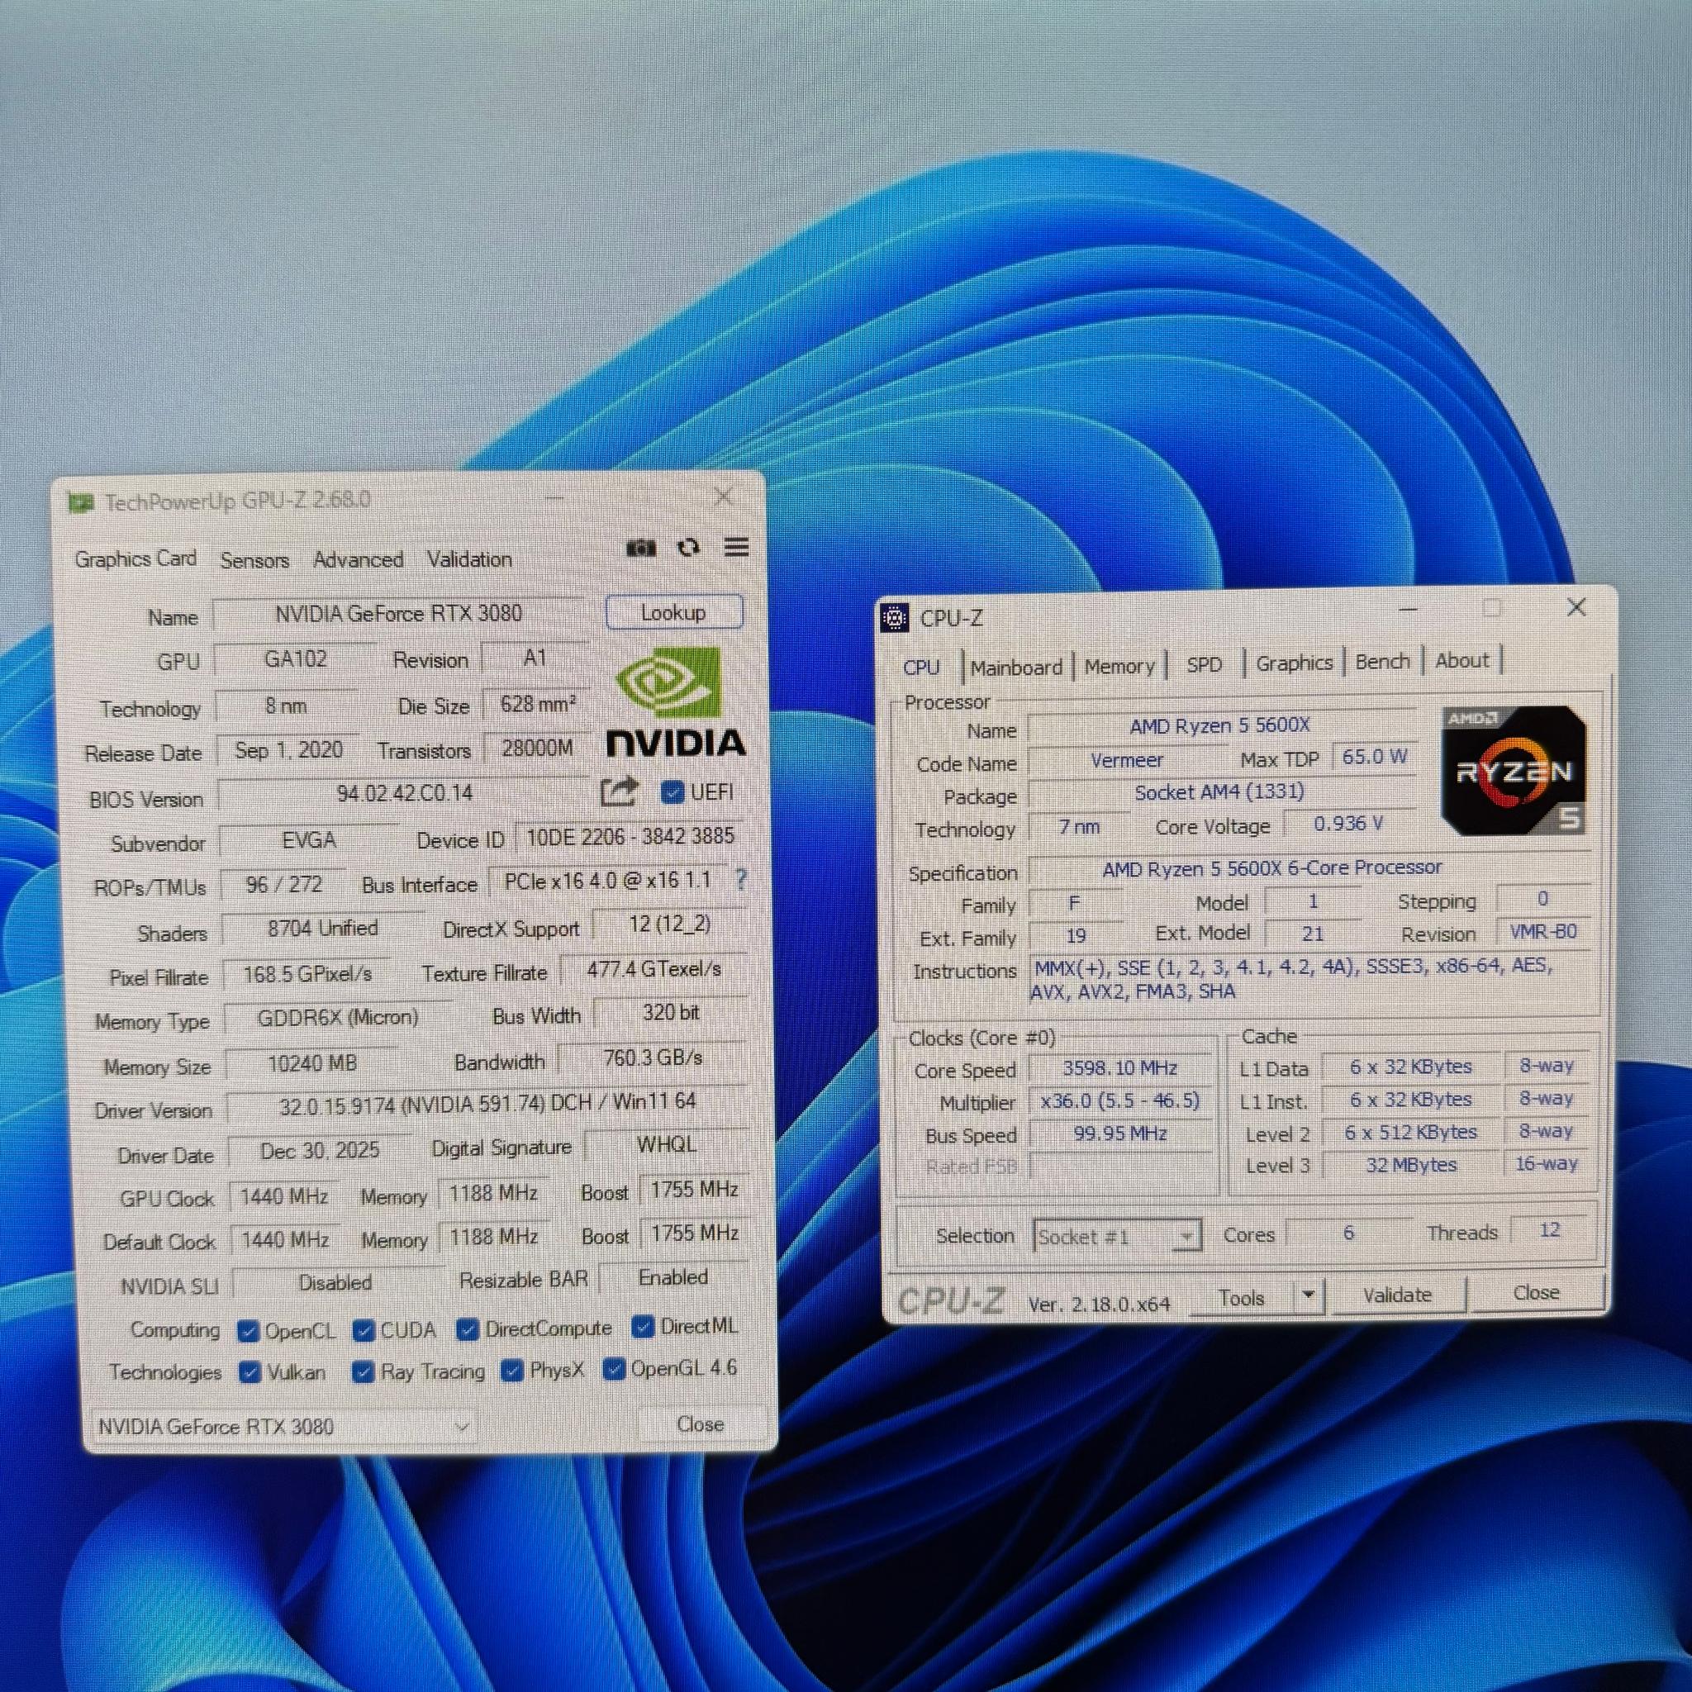
Task: Expand the Tools dropdown arrow in CPU-Z
Action: (1309, 1295)
